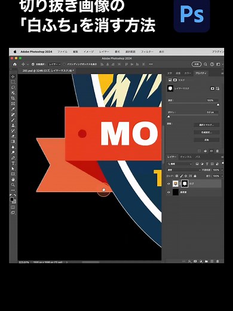Select the Lasso tool
Image resolution: width=233 pixels, height=311 pixels.
coord(13,87)
